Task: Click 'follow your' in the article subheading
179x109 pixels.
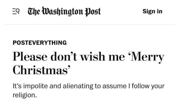Action: pos(148,86)
